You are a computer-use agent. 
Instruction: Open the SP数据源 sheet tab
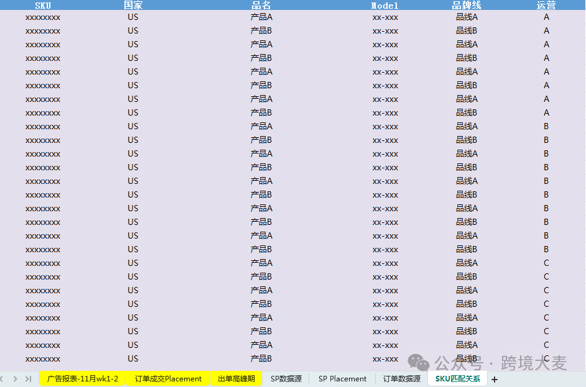286,379
